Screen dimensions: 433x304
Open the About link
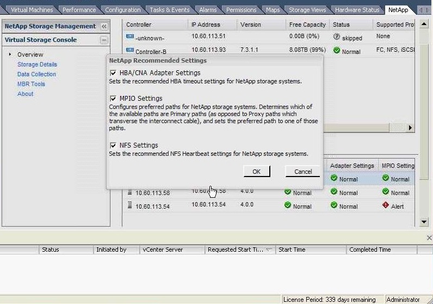tap(25, 94)
